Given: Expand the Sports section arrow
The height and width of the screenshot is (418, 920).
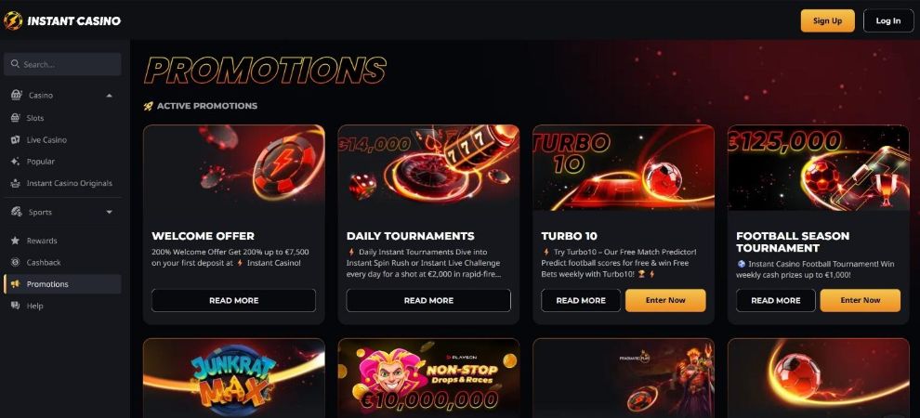Looking at the screenshot, I should (x=109, y=212).
